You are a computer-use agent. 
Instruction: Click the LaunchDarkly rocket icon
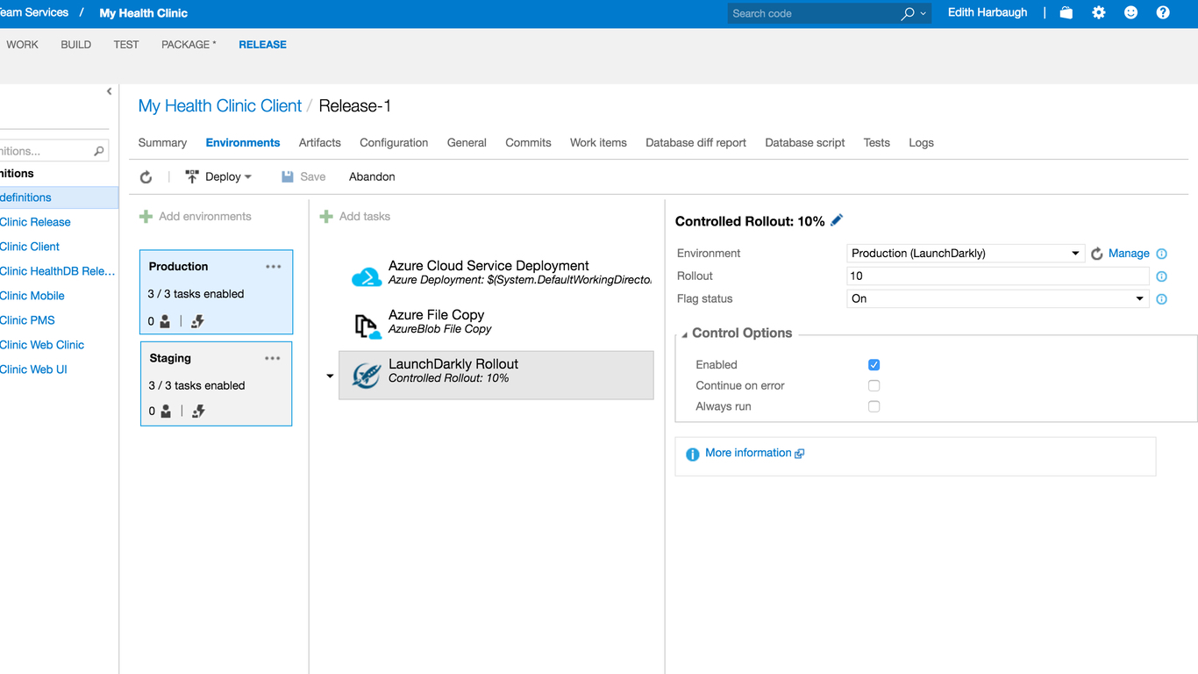click(x=367, y=376)
